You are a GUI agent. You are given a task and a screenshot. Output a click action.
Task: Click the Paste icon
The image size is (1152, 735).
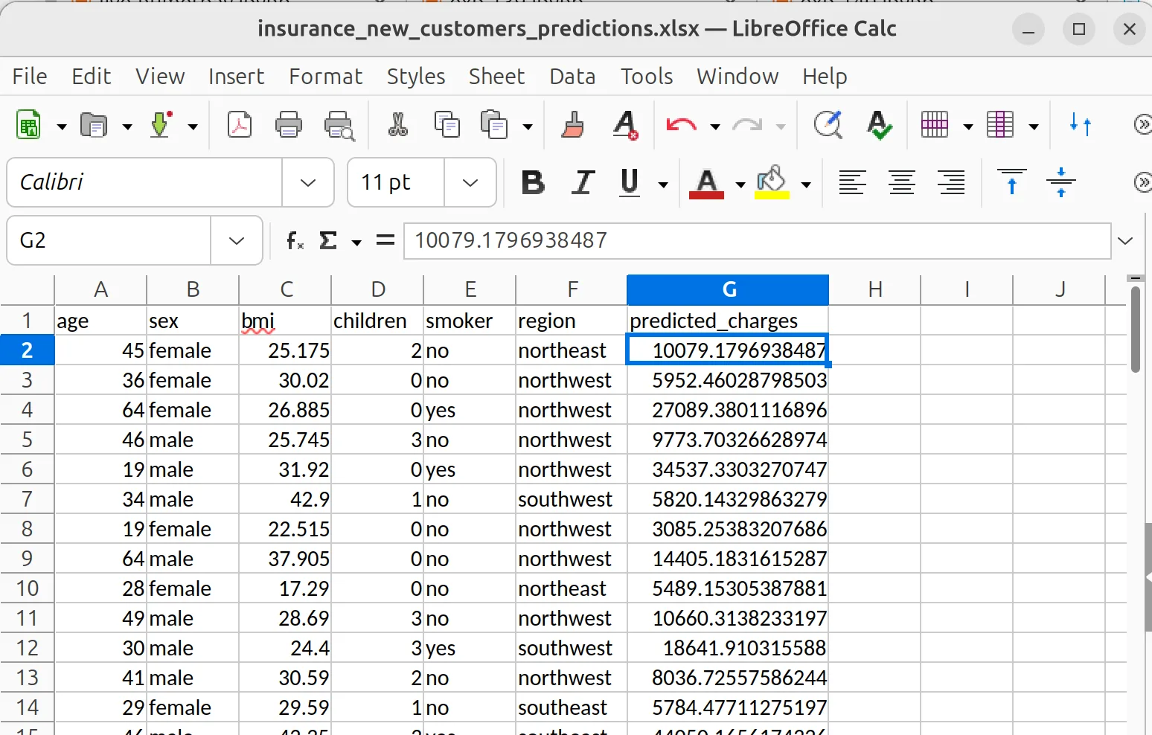pyautogui.click(x=494, y=125)
